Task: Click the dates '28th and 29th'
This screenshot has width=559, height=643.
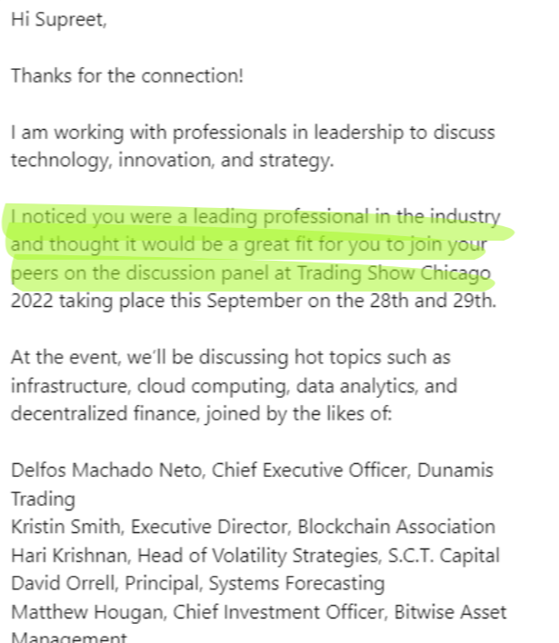Action: coord(444,302)
